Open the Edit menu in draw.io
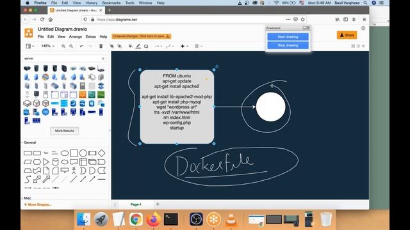410x230 pixels. click(x=51, y=37)
